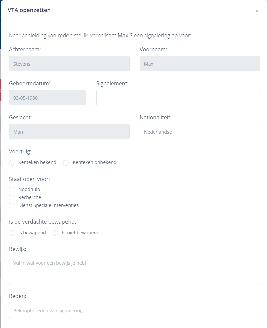Image resolution: width=267 pixels, height=328 pixels.
Task: Choose the Is bewapend radio button
Action: 12,233
